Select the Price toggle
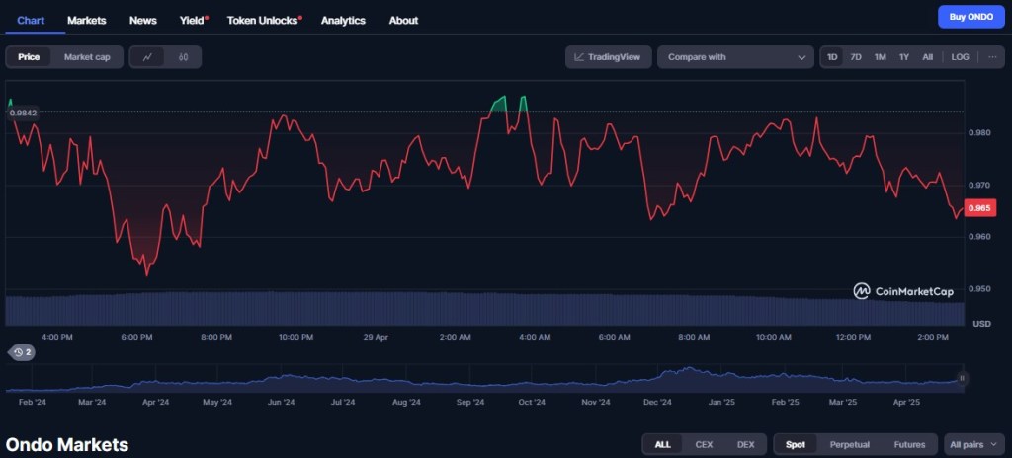This screenshot has width=1012, height=458. pyautogui.click(x=29, y=57)
